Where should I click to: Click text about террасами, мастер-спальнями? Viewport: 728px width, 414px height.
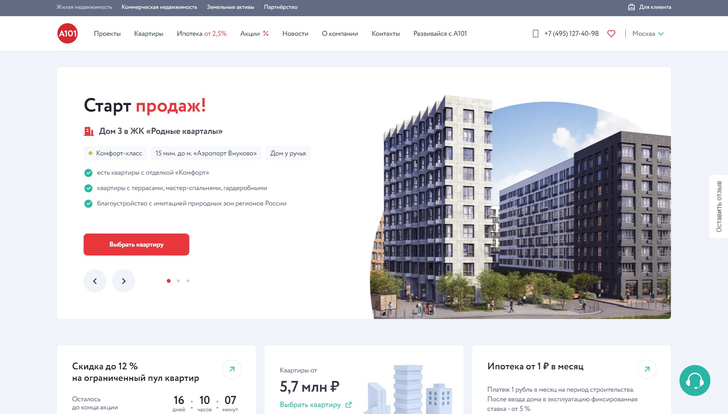[182, 188]
